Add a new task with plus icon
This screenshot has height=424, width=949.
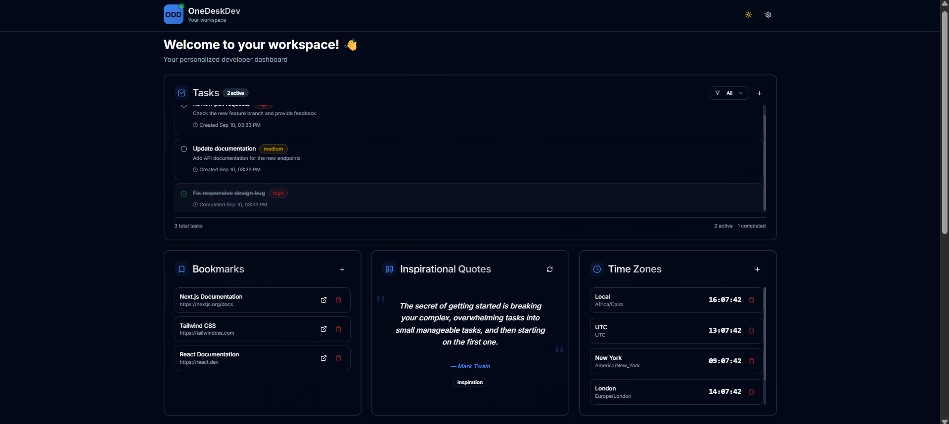(759, 93)
